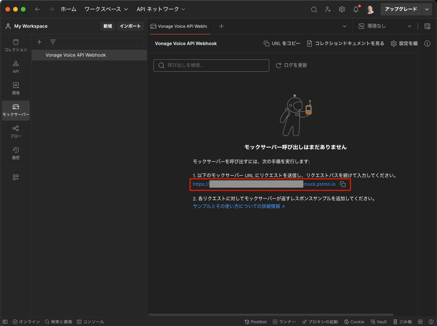Expand the Workspaces (ワークスペース) dropdown

click(106, 9)
